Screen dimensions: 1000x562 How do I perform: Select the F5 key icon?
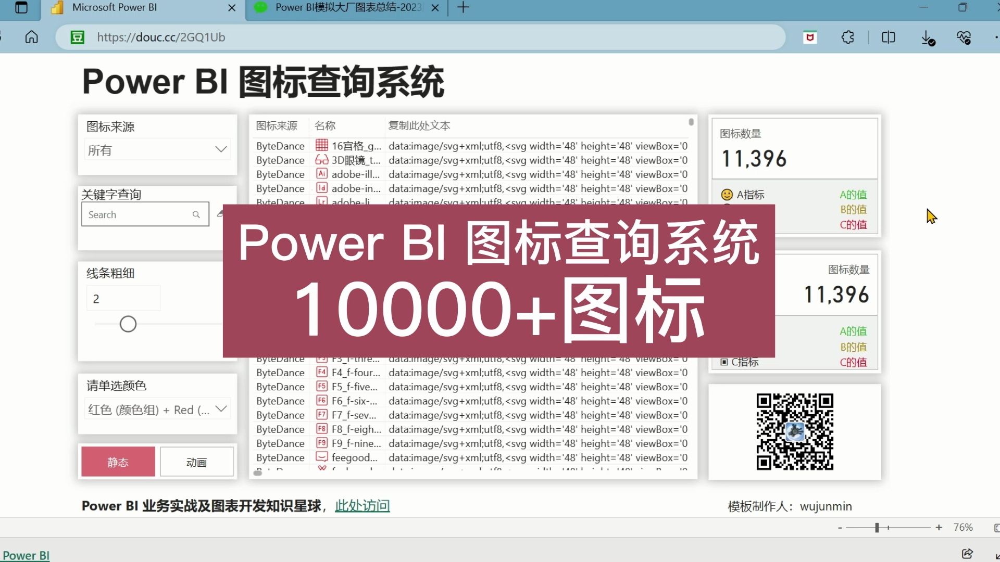322,386
